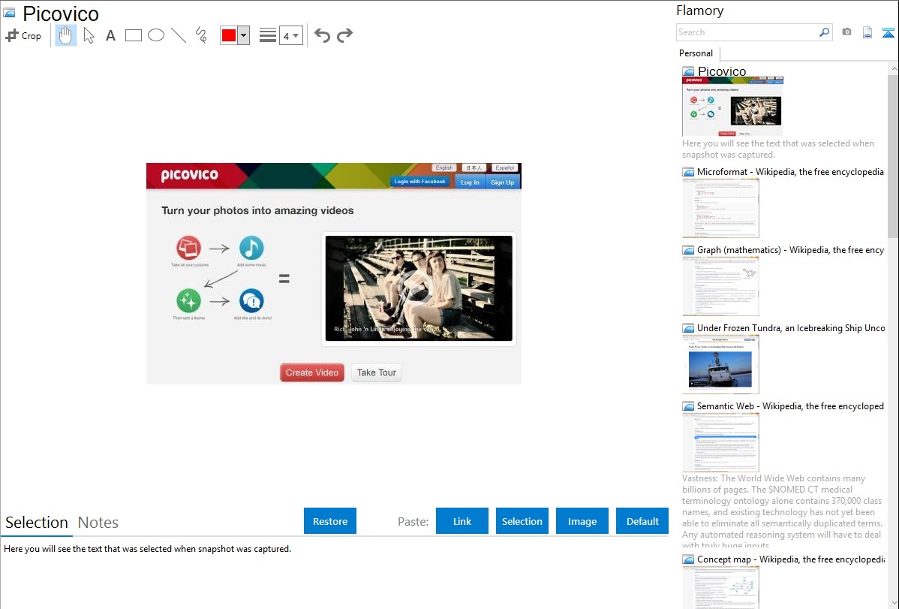
Task: Click the Create Video button in the snapshot
Action: click(x=312, y=372)
